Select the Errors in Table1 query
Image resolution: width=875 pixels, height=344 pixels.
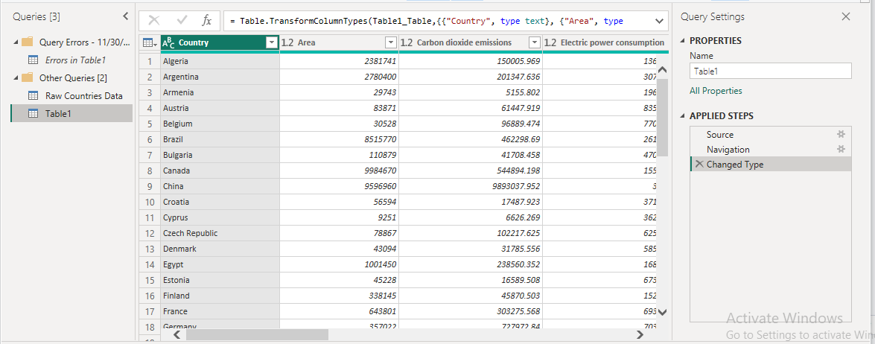pyautogui.click(x=75, y=60)
